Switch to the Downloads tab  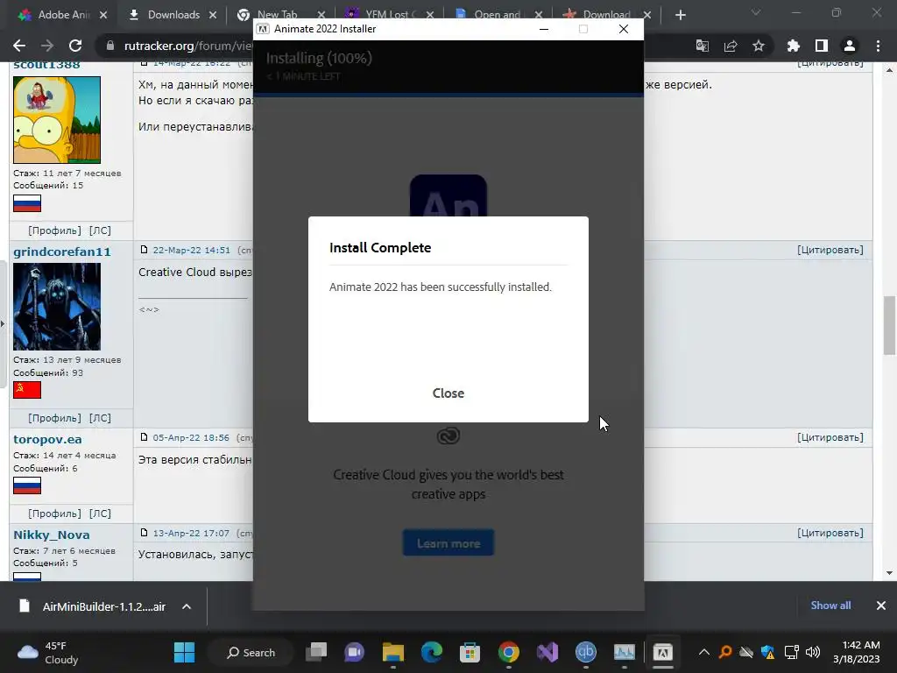173,15
